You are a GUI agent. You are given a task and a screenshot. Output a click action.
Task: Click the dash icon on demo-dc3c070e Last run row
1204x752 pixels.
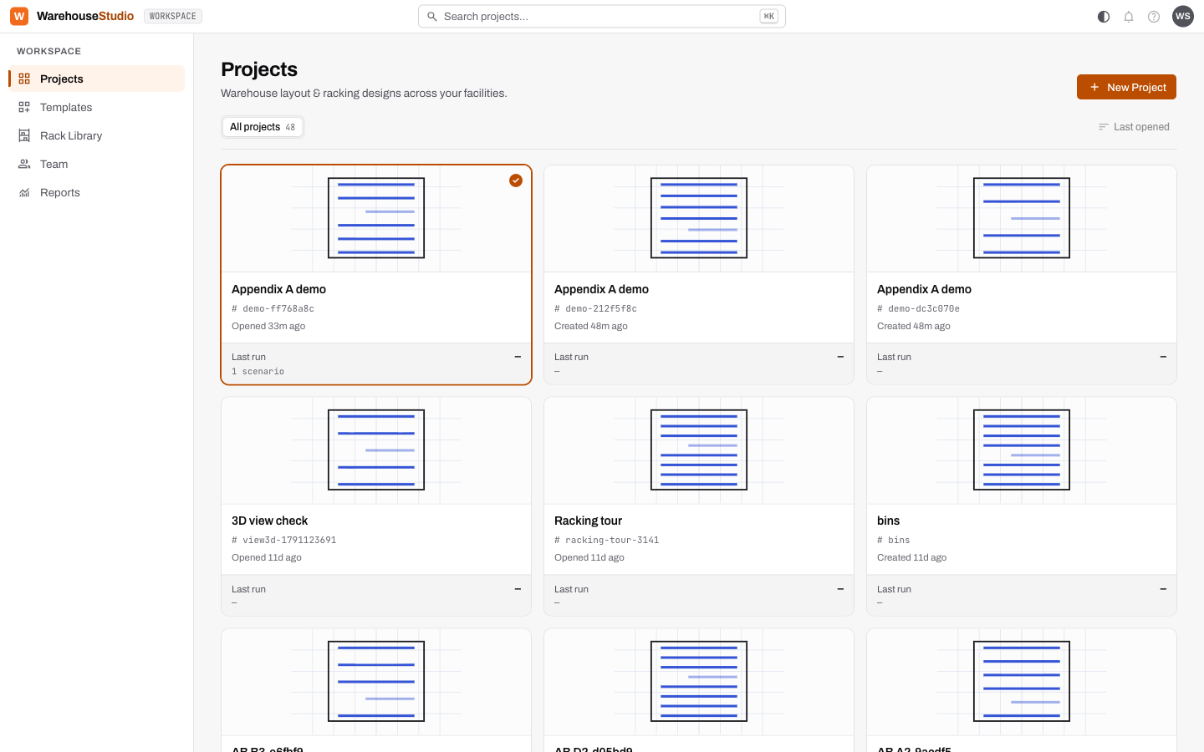click(x=1163, y=357)
